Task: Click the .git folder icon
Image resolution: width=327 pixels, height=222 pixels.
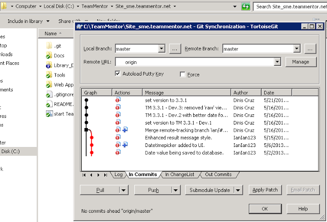Action: (49, 45)
